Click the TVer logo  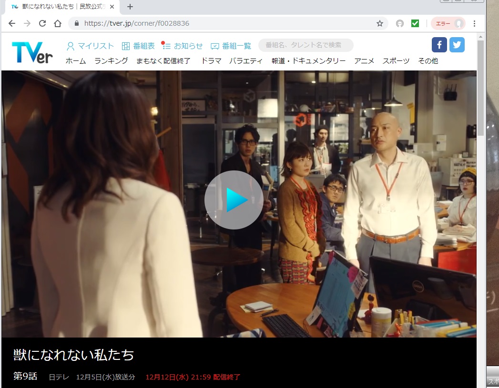(x=32, y=52)
